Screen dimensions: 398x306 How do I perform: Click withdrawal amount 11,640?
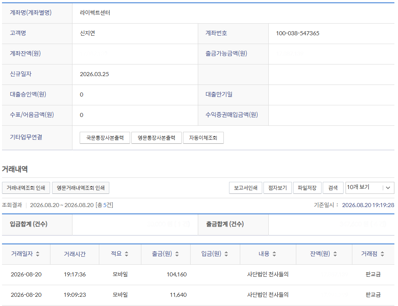tap(178, 295)
